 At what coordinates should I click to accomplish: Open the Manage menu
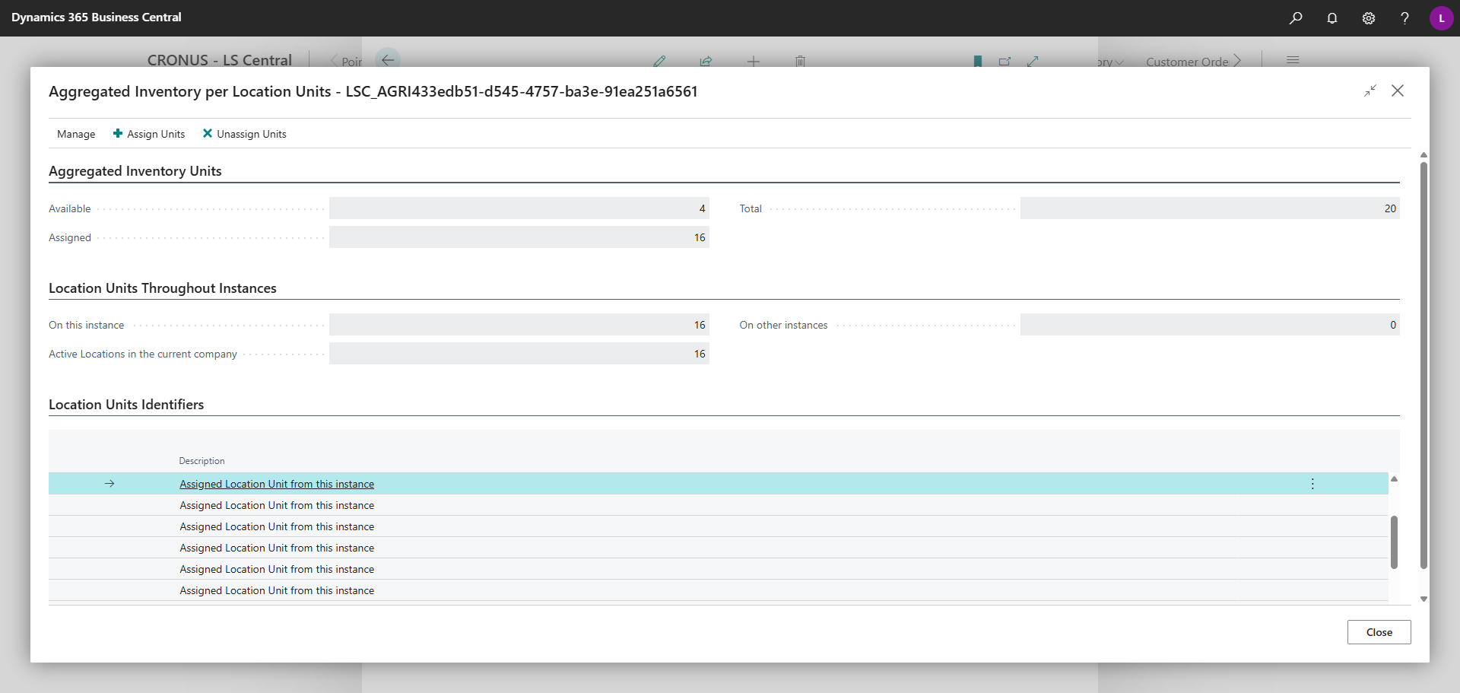click(x=76, y=134)
